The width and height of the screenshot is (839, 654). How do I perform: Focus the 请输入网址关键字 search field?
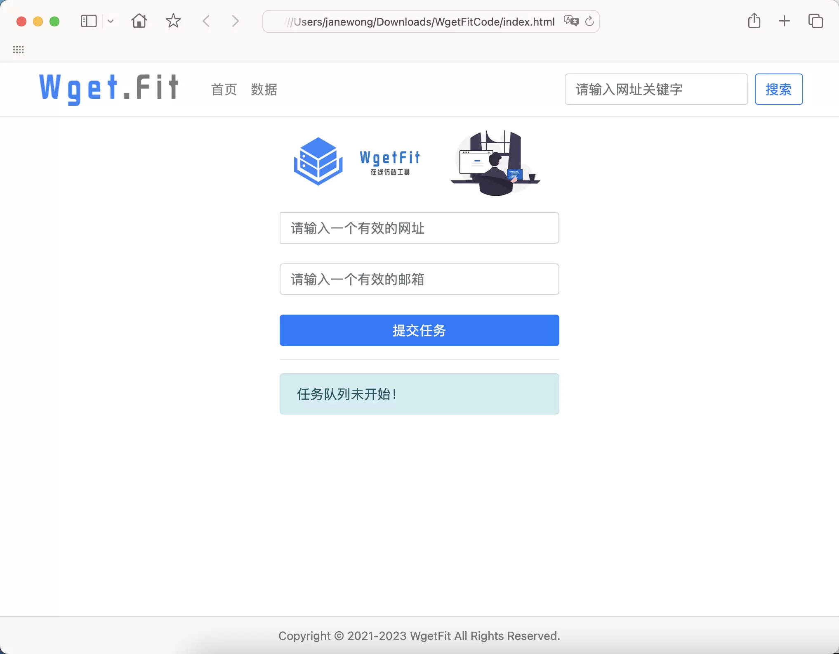(656, 89)
